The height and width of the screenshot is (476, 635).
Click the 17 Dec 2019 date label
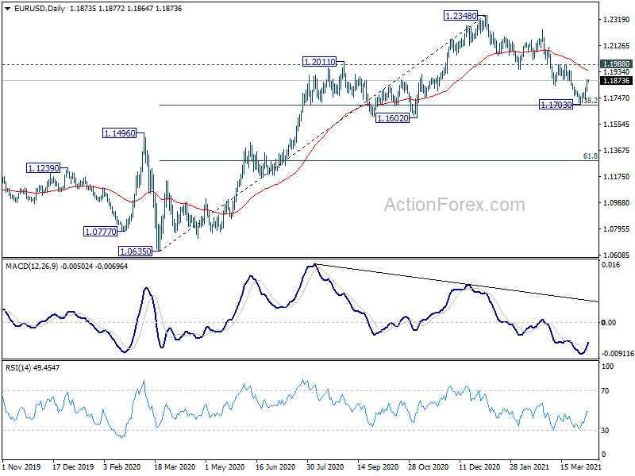tap(73, 466)
